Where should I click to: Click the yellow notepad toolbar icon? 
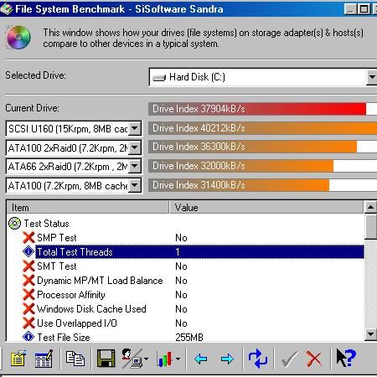tap(18, 359)
